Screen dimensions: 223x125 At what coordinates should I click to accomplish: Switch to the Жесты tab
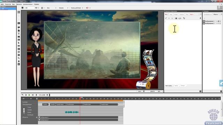192,15
